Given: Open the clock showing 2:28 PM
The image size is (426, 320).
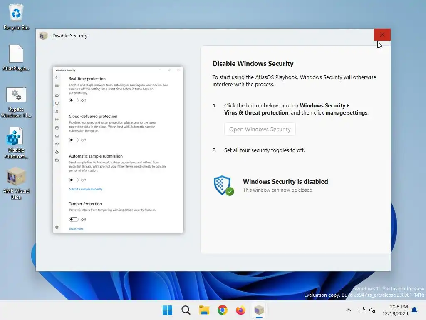Looking at the screenshot, I should pos(395,310).
